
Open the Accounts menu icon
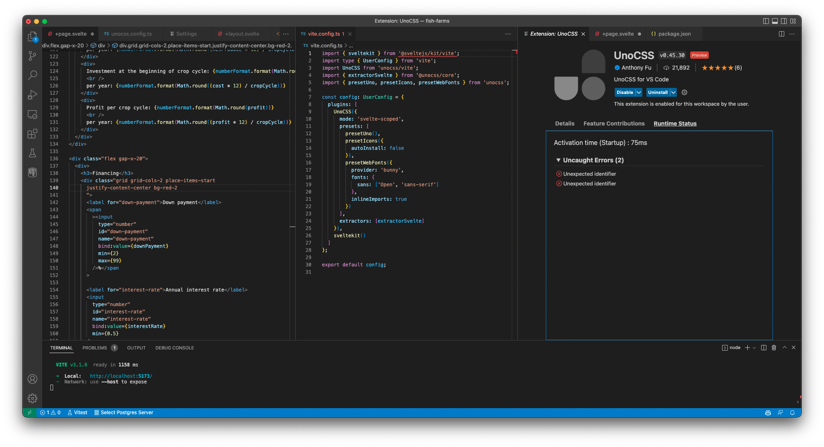click(32, 379)
